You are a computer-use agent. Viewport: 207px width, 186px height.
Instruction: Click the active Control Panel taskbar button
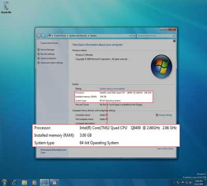45,182
